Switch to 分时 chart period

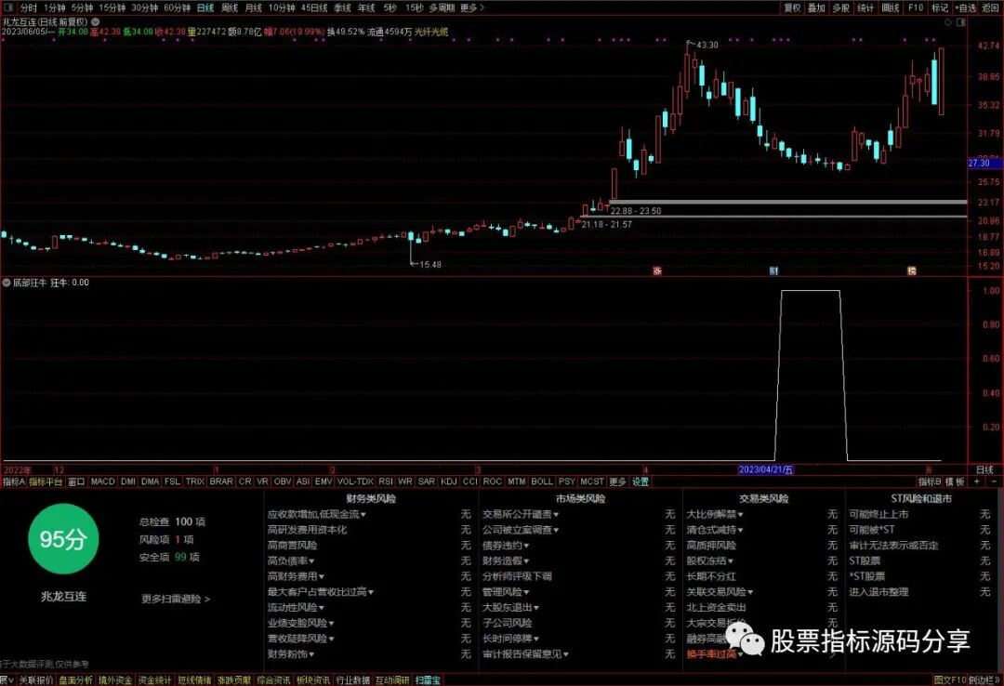tap(28, 7)
